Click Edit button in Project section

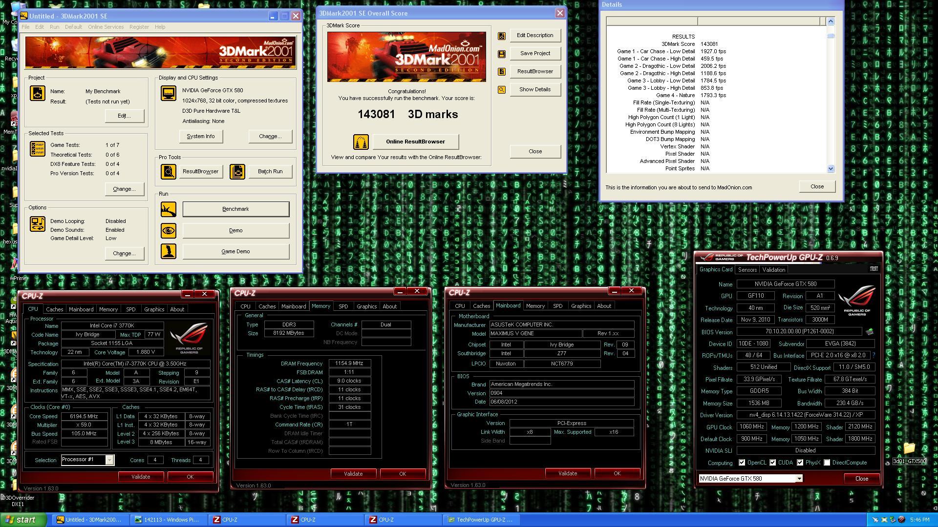(124, 116)
